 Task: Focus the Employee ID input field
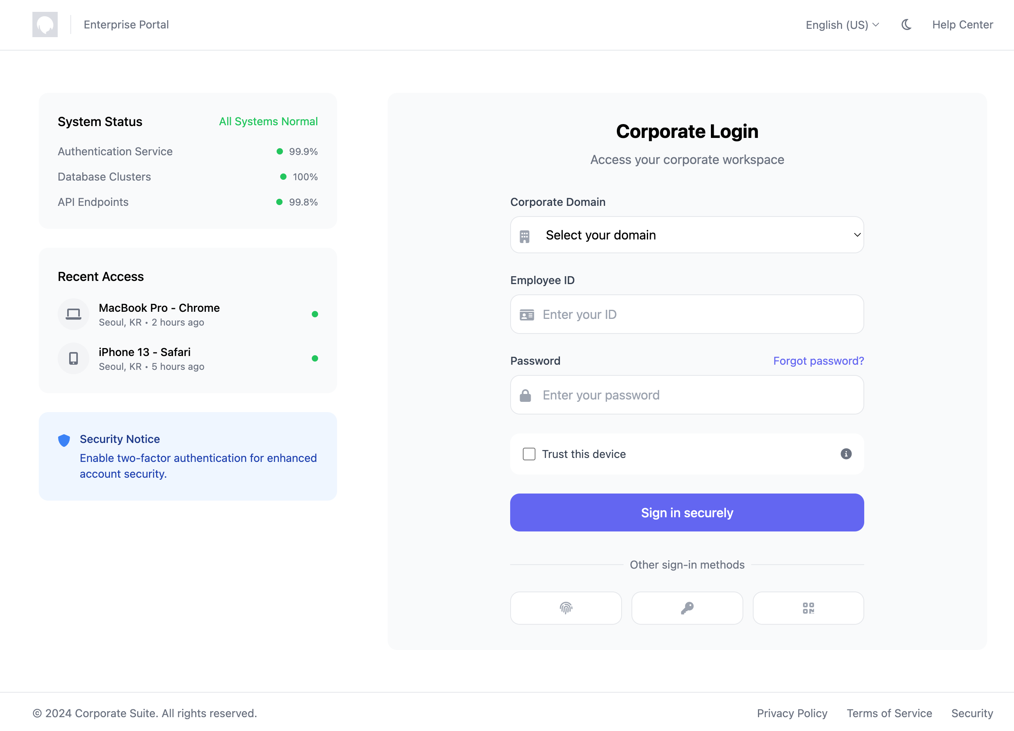(x=687, y=314)
